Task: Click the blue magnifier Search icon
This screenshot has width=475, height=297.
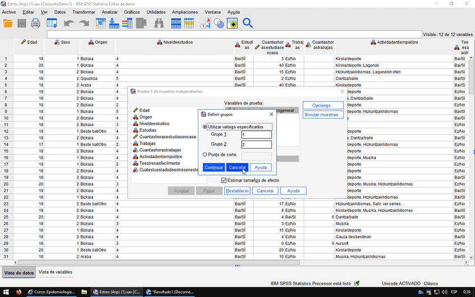Action: pyautogui.click(x=248, y=24)
